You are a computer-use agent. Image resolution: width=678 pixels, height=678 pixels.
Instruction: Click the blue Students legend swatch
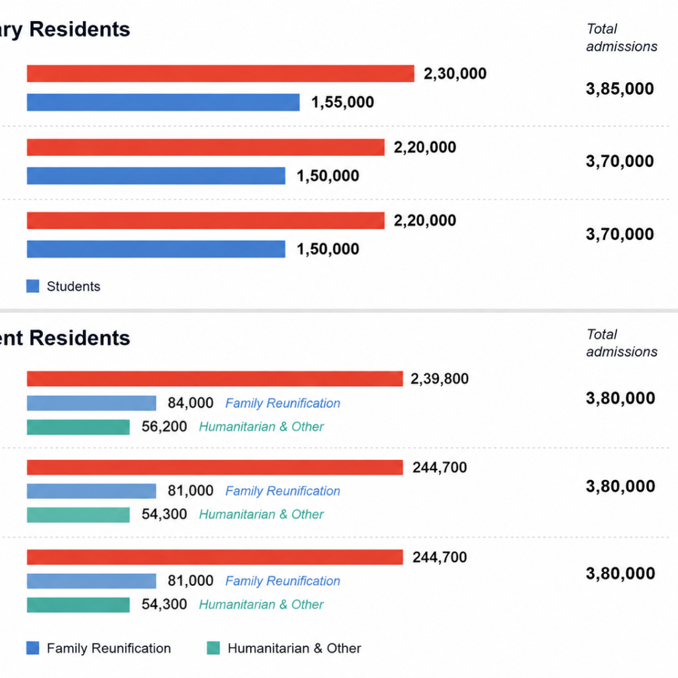tap(33, 286)
